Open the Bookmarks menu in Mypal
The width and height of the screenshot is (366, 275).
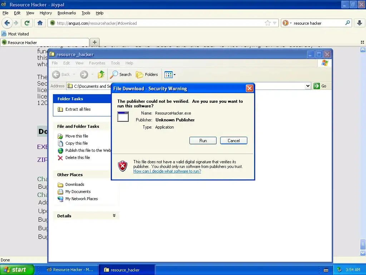point(66,13)
